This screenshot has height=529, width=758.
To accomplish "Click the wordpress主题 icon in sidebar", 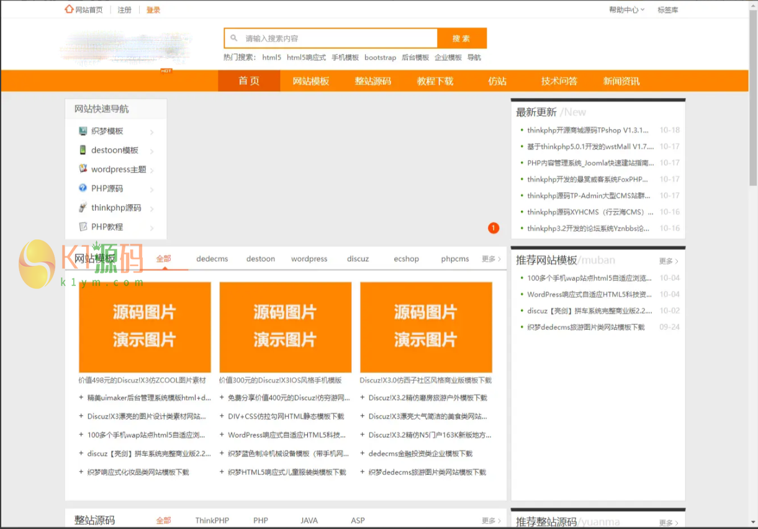I will 83,169.
